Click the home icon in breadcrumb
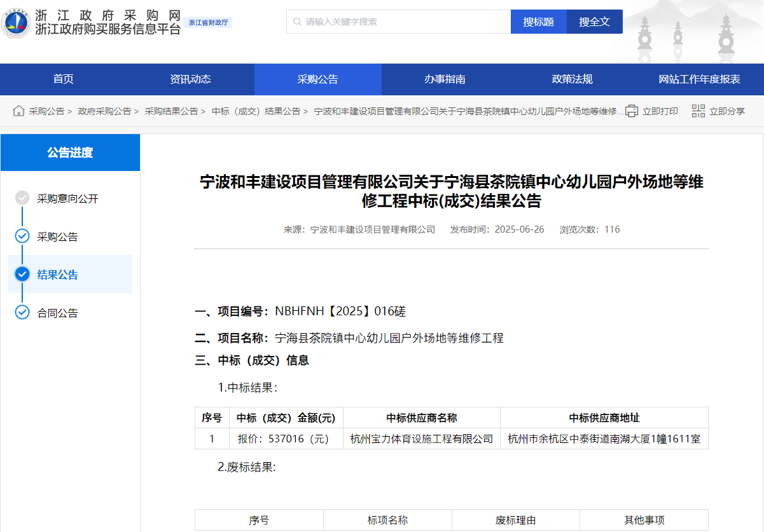 (x=18, y=111)
